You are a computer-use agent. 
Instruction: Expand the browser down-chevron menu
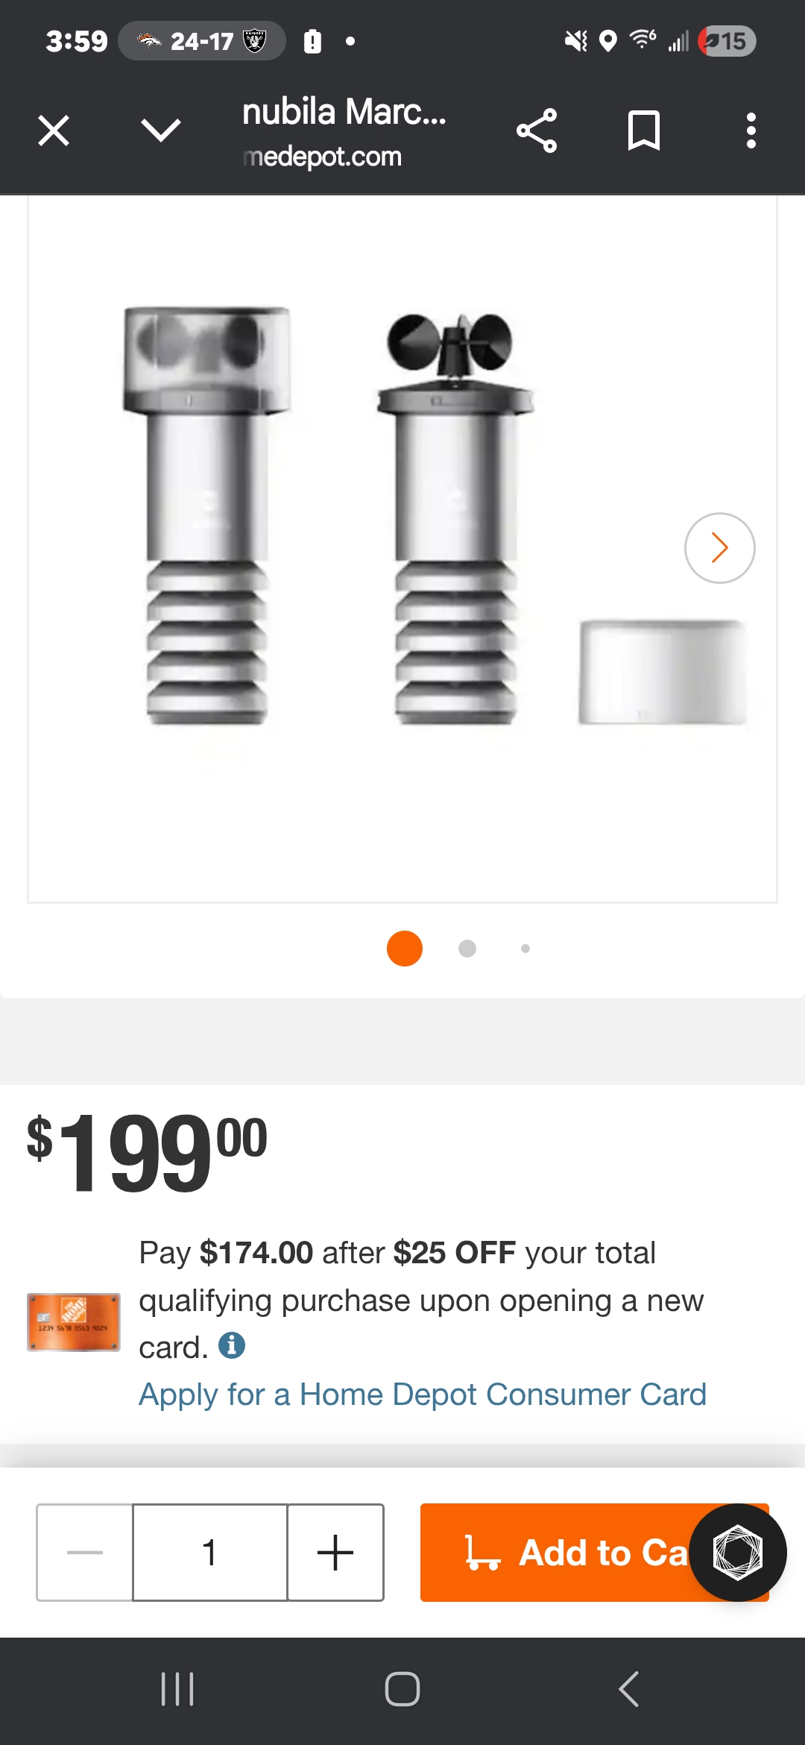[161, 131]
